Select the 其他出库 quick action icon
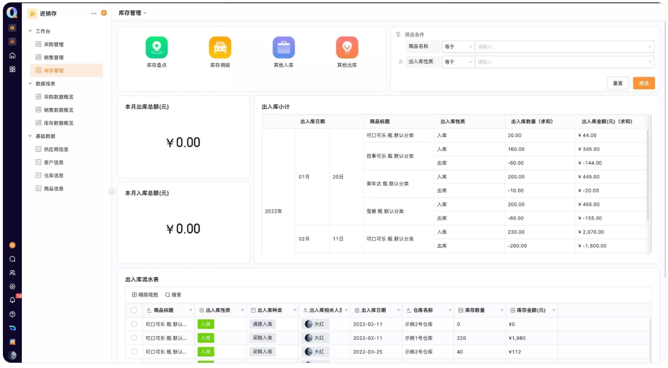Viewport: 668px width, 368px height. [x=346, y=47]
